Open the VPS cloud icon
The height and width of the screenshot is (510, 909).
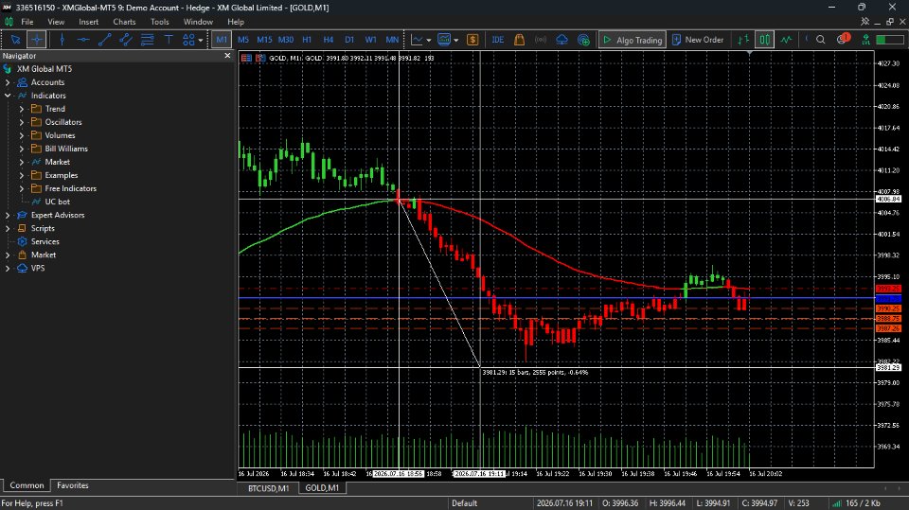pyautogui.click(x=561, y=40)
